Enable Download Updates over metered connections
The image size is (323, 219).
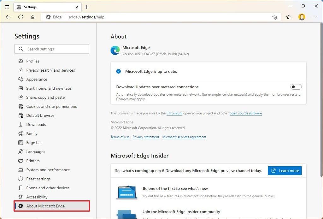296,87
